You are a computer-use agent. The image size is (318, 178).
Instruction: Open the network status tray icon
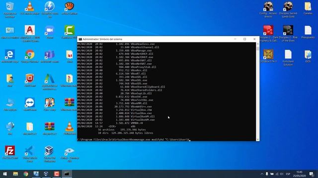pos(277,174)
